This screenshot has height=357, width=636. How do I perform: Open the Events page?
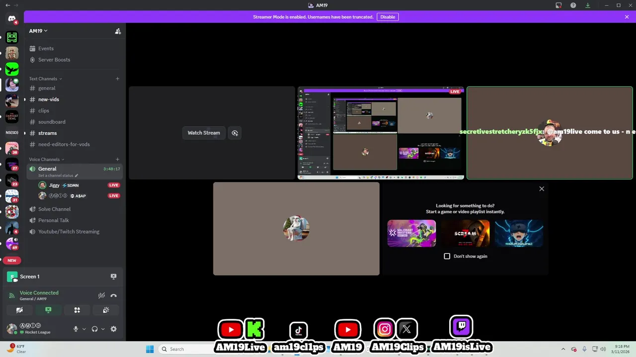click(x=75, y=49)
